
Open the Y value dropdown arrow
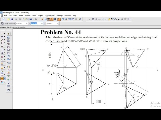tap(57, 23)
